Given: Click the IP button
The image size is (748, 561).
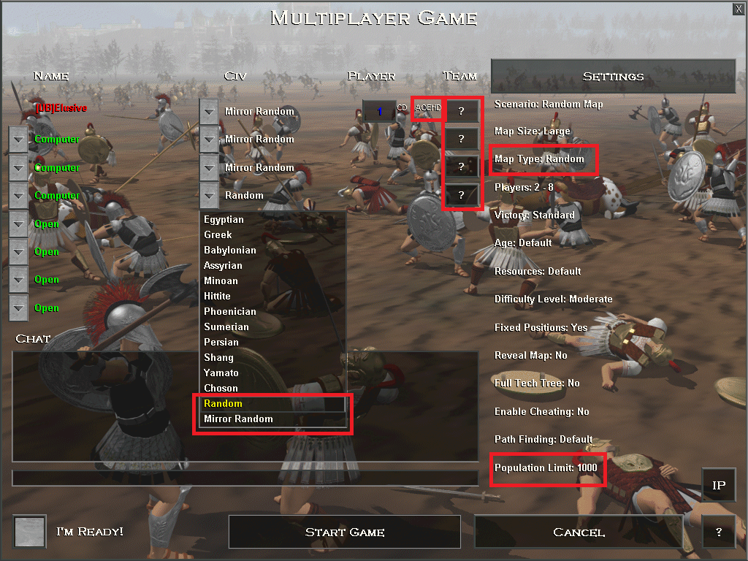Looking at the screenshot, I should point(719,485).
